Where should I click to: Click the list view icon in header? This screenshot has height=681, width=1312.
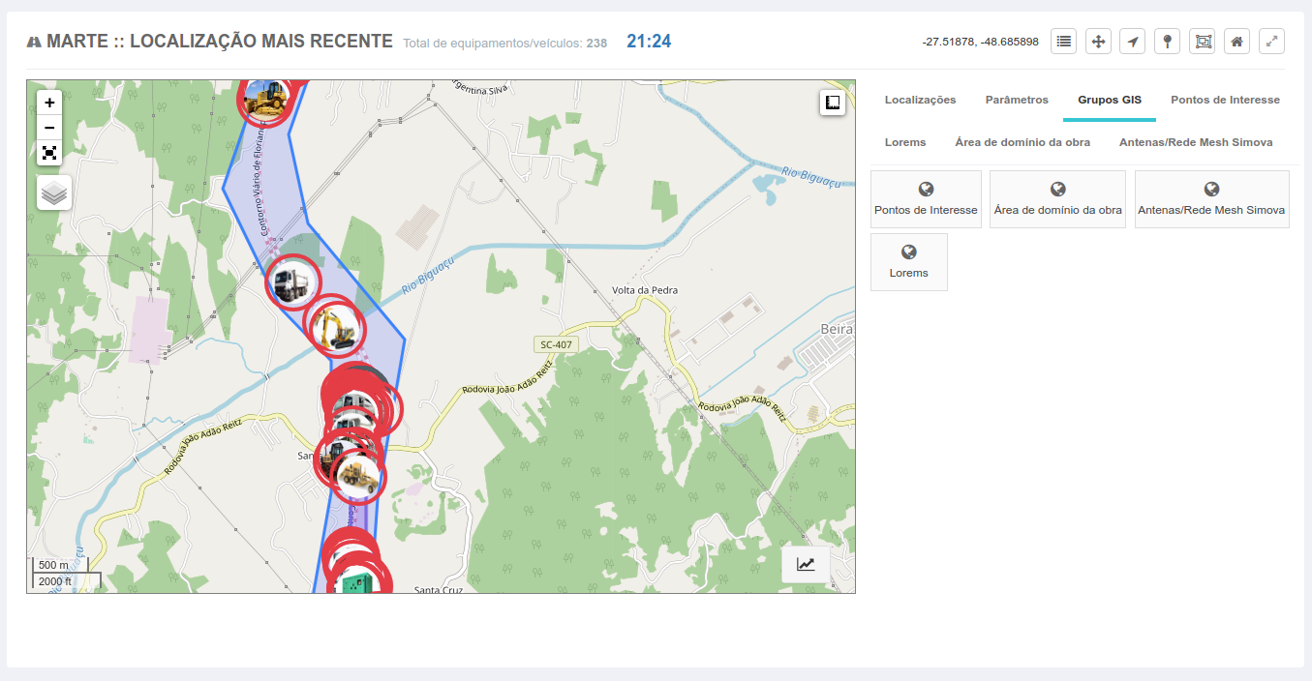[1064, 42]
